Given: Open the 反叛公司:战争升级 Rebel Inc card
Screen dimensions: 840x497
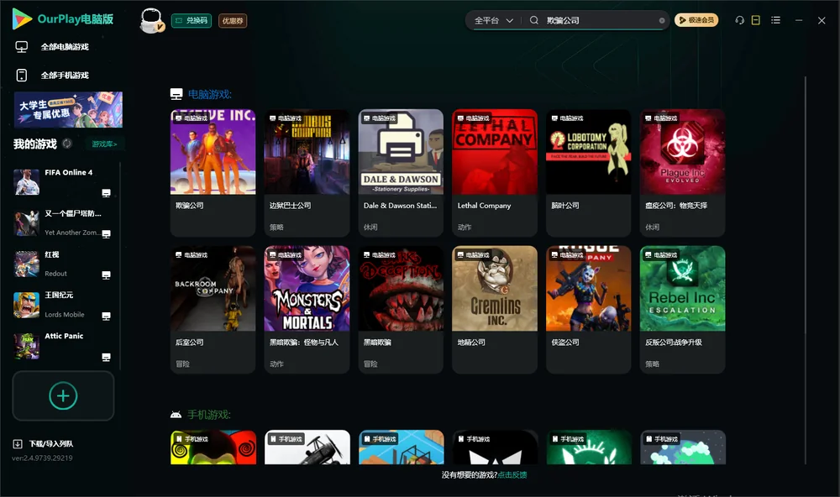Looking at the screenshot, I should click(682, 310).
